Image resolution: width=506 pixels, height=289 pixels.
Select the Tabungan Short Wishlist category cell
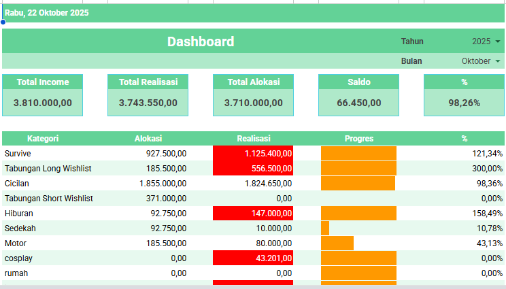(49, 199)
